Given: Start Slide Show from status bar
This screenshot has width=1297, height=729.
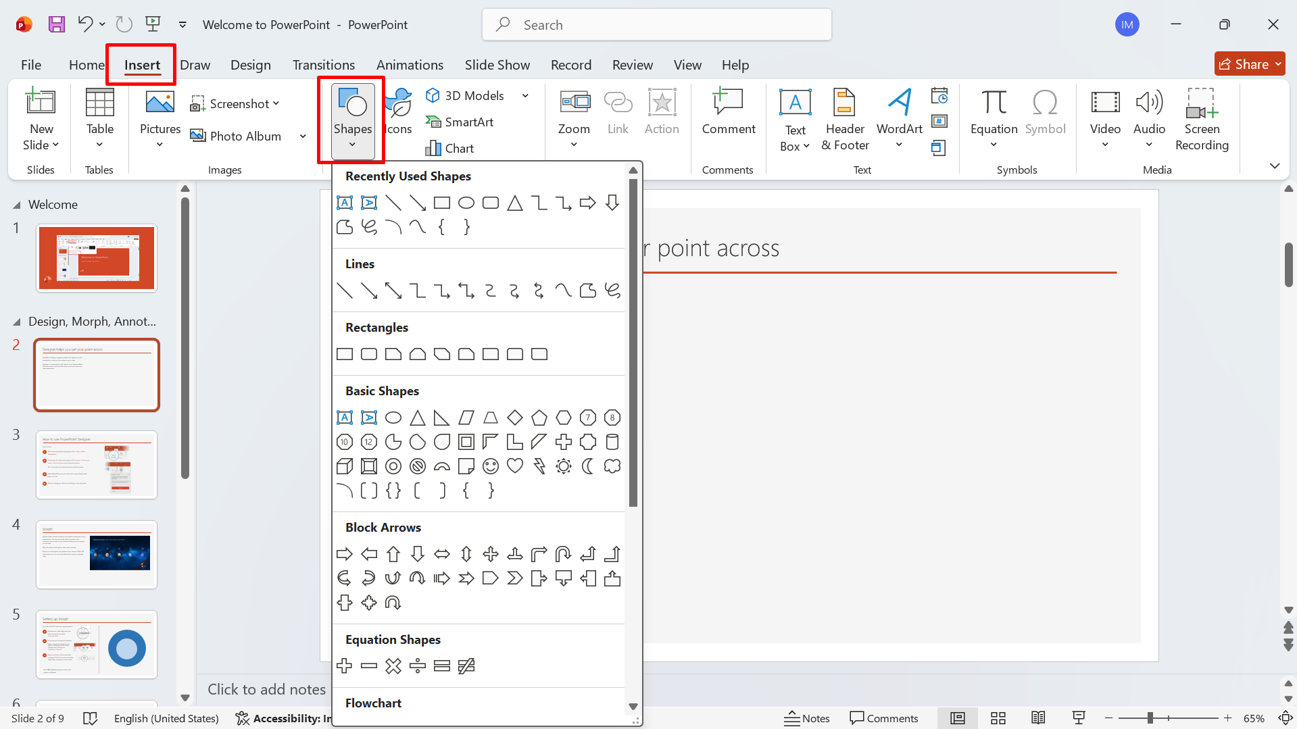Looking at the screenshot, I should click(1079, 718).
